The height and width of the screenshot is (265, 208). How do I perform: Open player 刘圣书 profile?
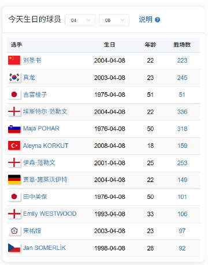point(32,60)
